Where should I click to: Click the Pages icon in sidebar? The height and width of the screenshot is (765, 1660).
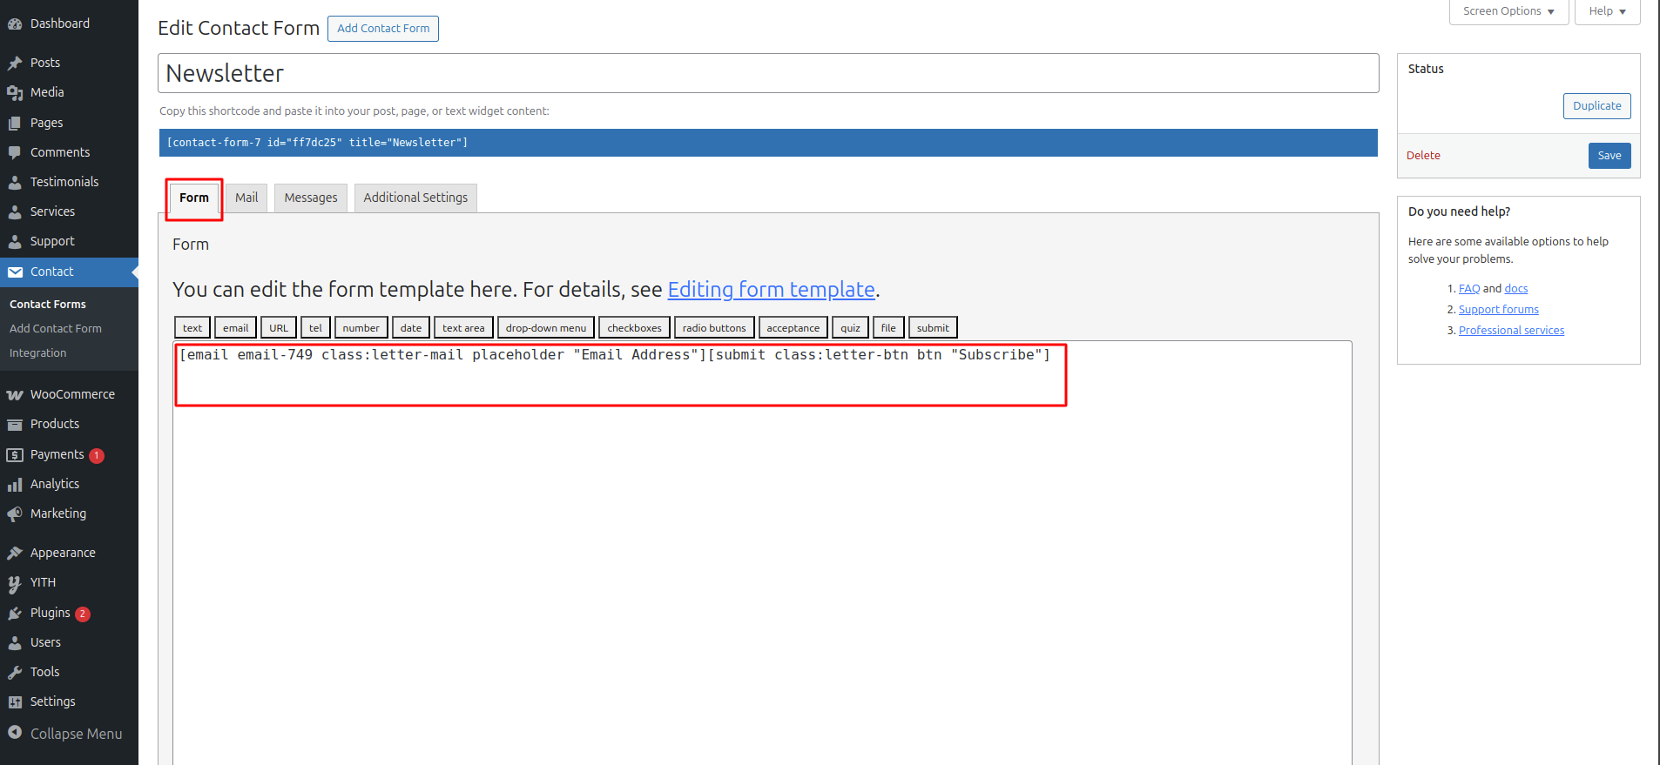click(15, 124)
